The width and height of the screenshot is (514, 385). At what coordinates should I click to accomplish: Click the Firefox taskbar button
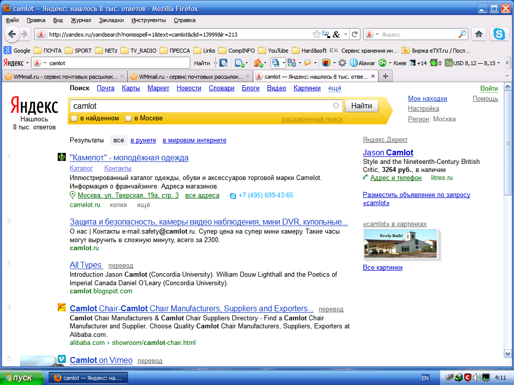(88, 378)
